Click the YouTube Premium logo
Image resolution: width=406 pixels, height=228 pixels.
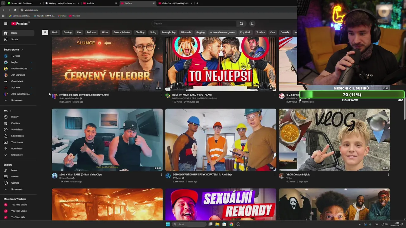point(20,24)
